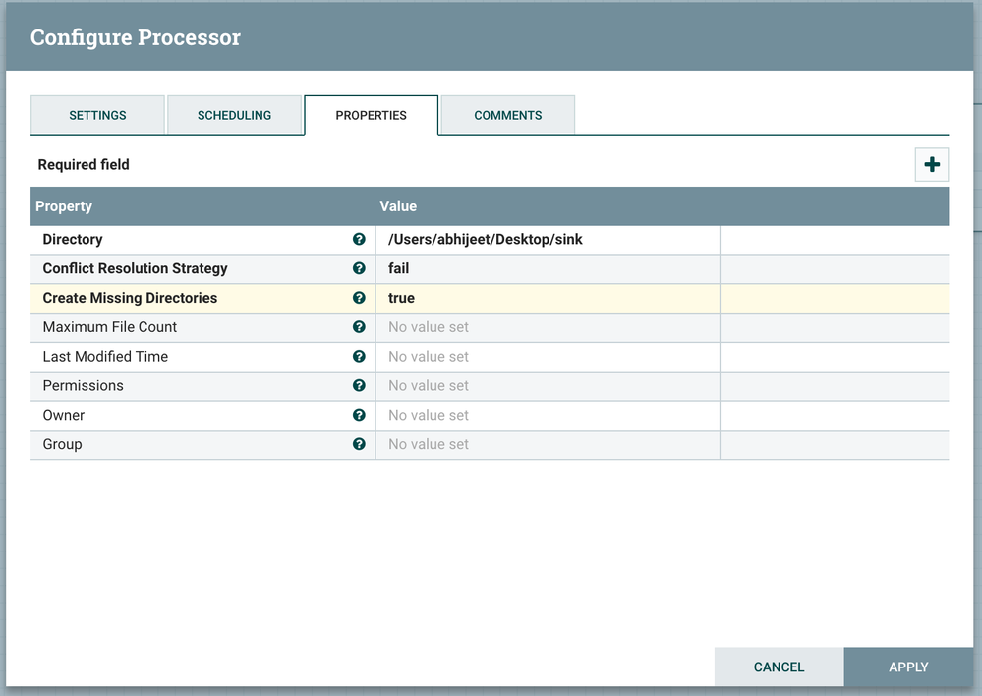Click the add new property plus icon
This screenshot has width=982, height=696.
point(931,165)
